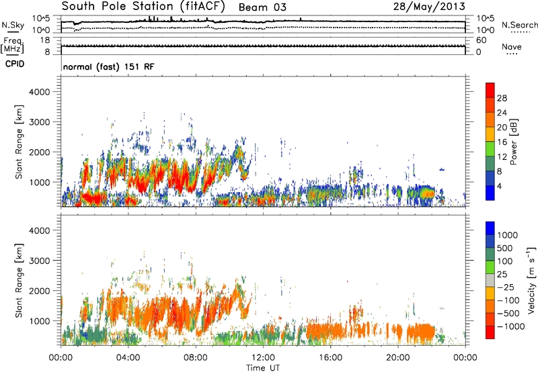Click the "25" value on Velocity scale
Viewport: 538px width, 372px height.
point(502,275)
